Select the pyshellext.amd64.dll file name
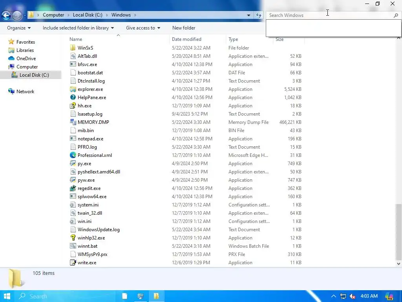402x302 pixels. point(99,171)
